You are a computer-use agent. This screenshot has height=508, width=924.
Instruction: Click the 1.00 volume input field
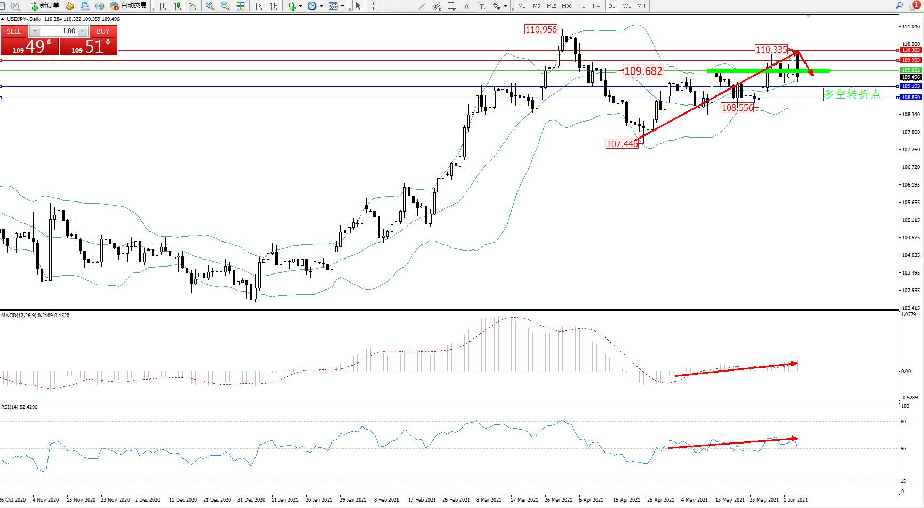coord(60,31)
